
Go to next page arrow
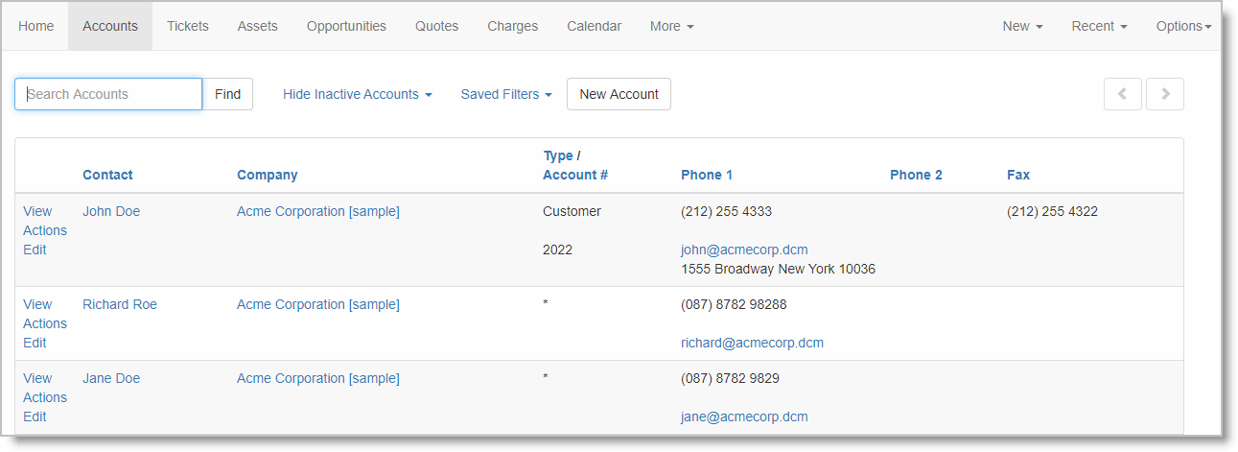click(1165, 94)
